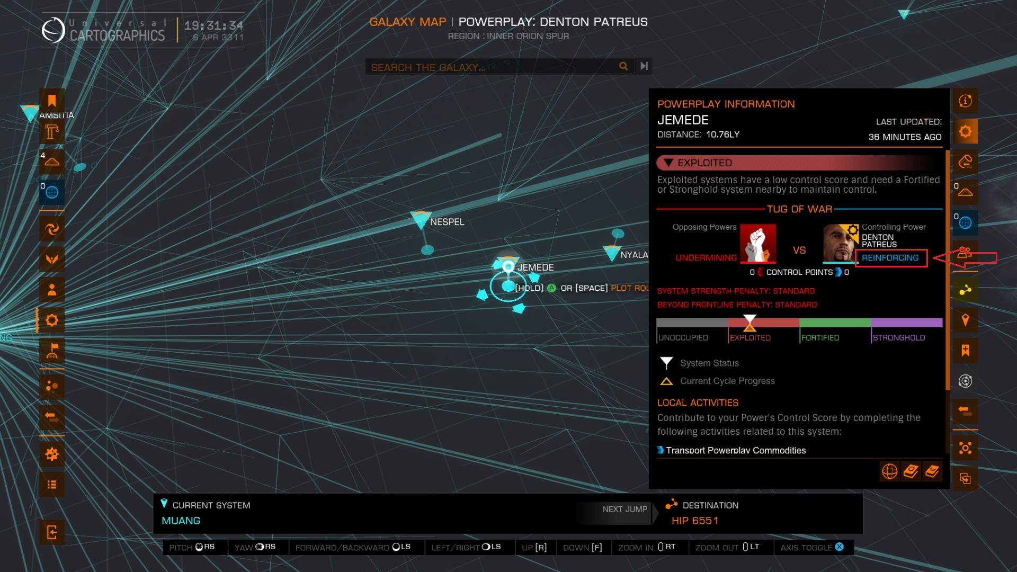Click the Fortified segment of control bar

pos(835,323)
